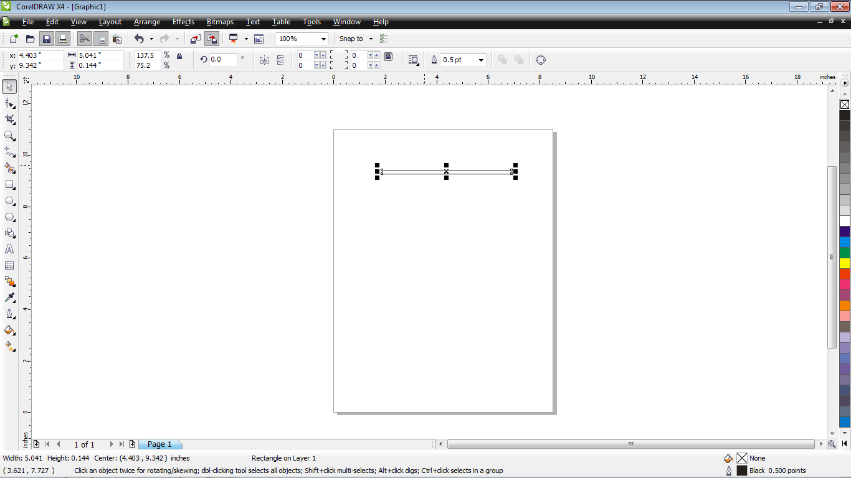Open the outline width 0.5 pt dropdown
The image size is (851, 478).
coord(482,60)
